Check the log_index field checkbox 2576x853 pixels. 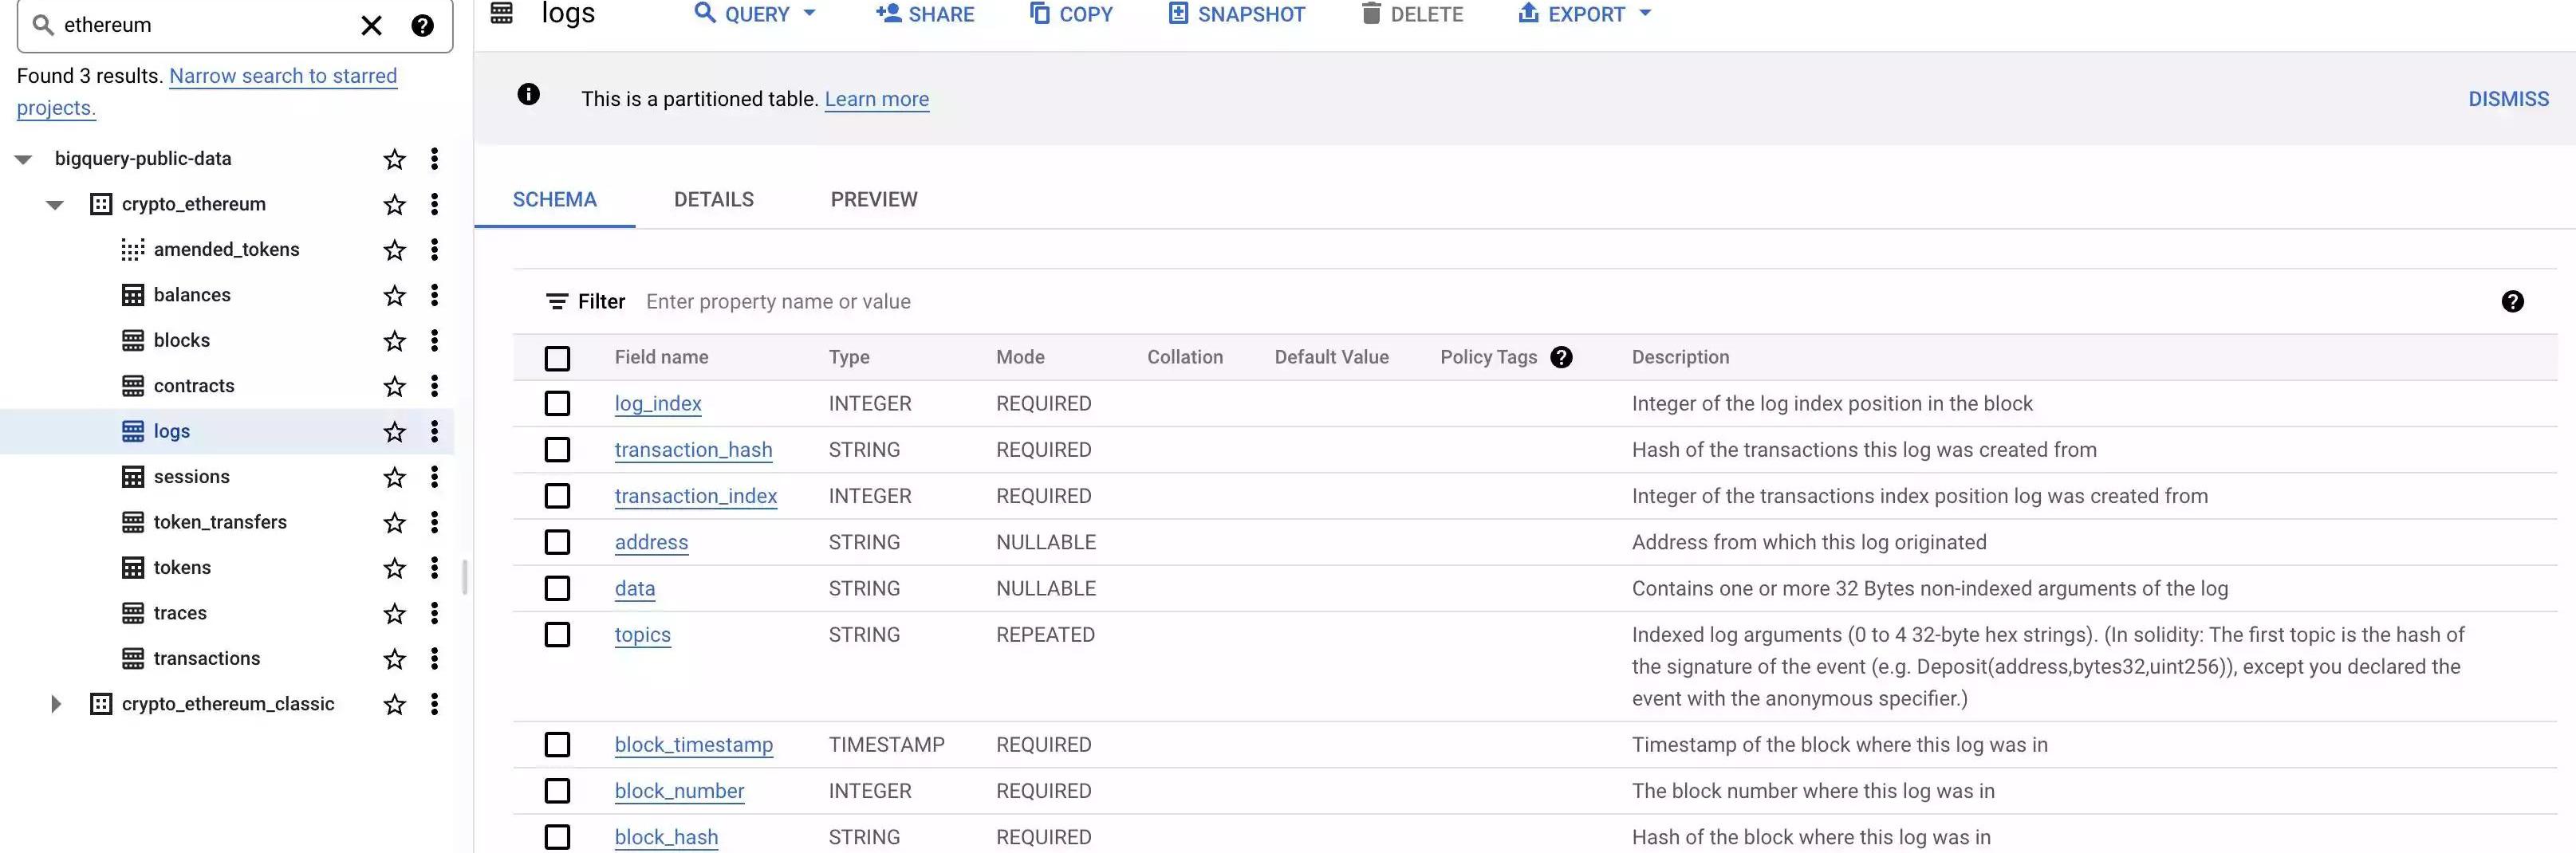tap(557, 404)
